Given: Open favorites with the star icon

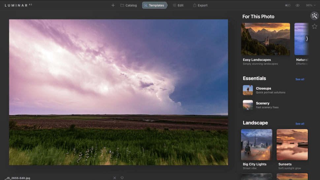Looking at the screenshot, I should [314, 26].
